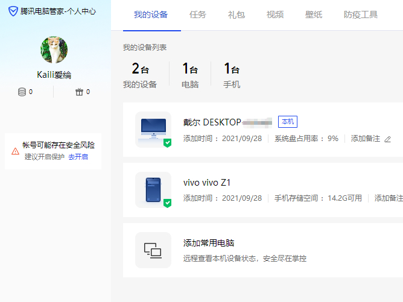This screenshot has width=403, height=302.
Task: Switch to the 任务 tab
Action: click(198, 14)
